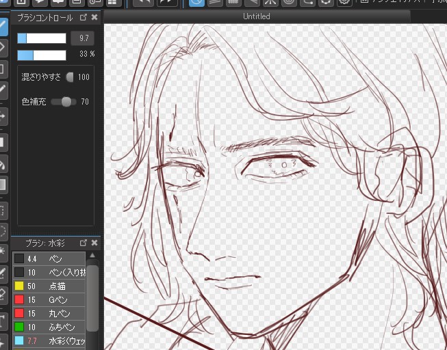This screenshot has height=350, width=447.
Task: Select the ペン(入り抜き) brush in the list
Action: pos(49,273)
